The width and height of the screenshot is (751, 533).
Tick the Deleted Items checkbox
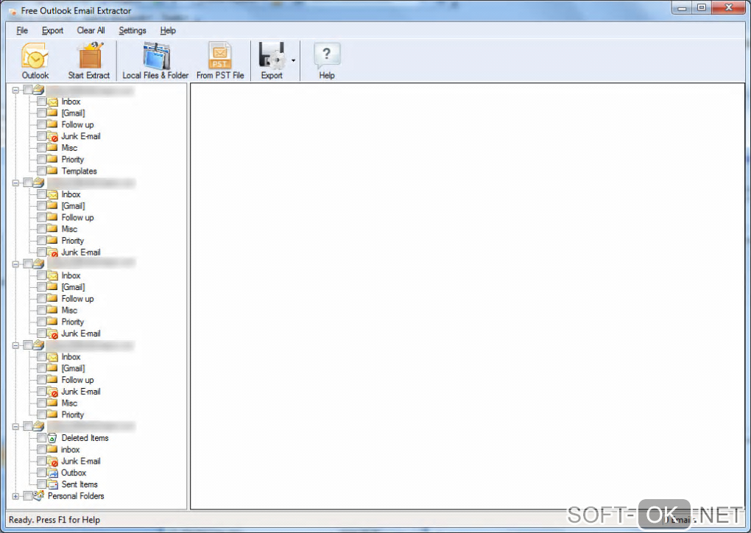coord(42,438)
